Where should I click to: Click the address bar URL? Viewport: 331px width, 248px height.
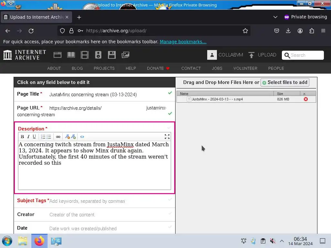(116, 31)
